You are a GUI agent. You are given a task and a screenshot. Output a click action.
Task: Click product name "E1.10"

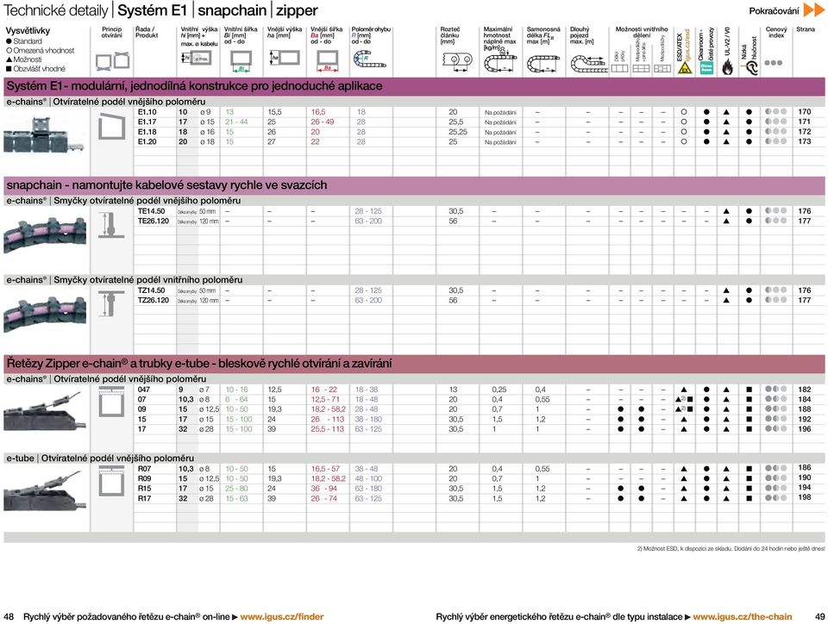pyautogui.click(x=147, y=112)
